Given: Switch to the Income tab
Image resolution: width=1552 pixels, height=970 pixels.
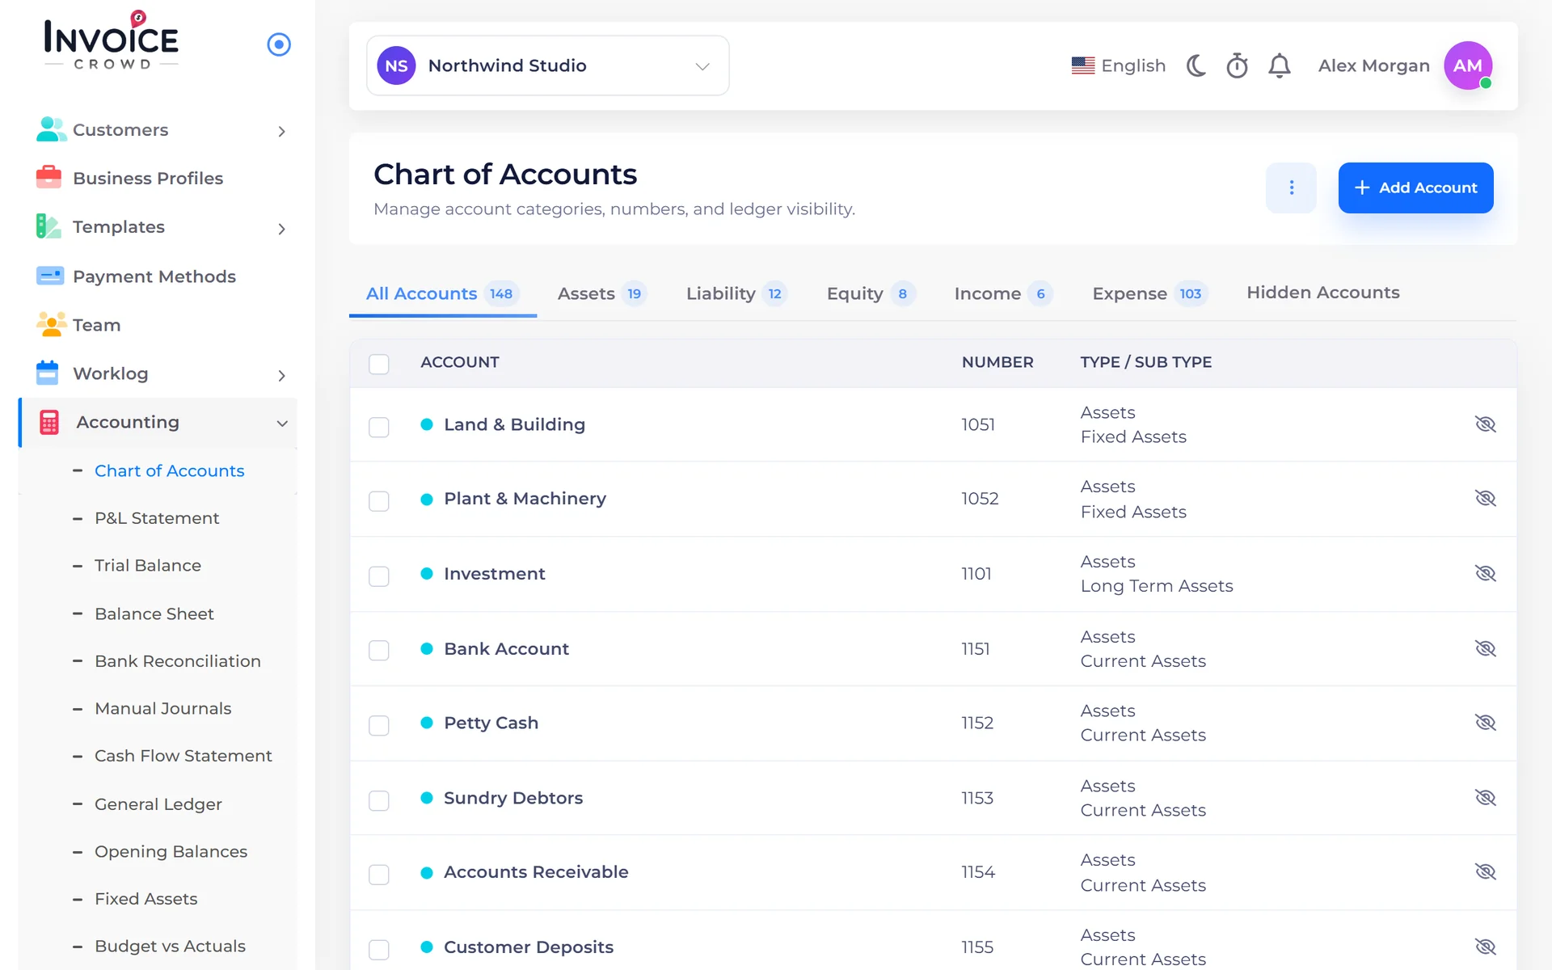Looking at the screenshot, I should click(1004, 293).
